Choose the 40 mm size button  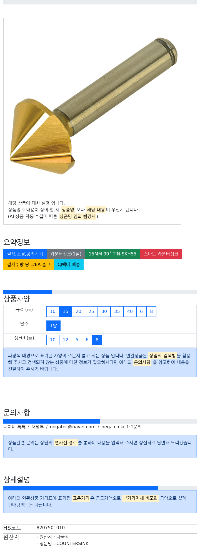[130, 312]
